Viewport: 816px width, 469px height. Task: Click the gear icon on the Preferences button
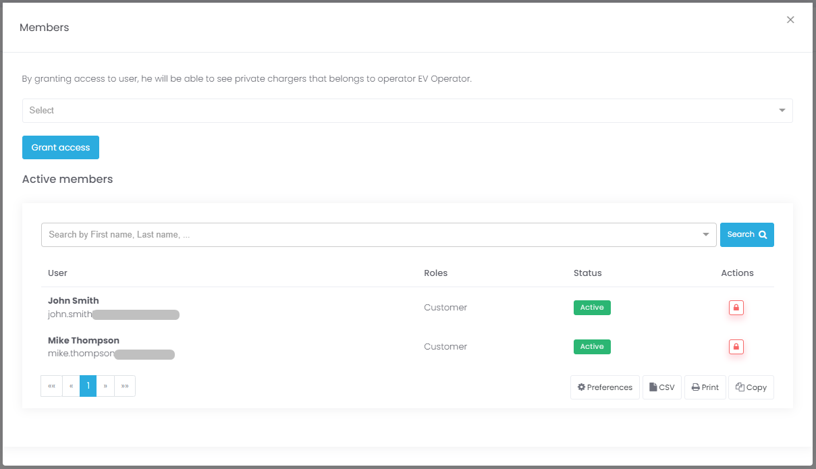click(x=581, y=387)
